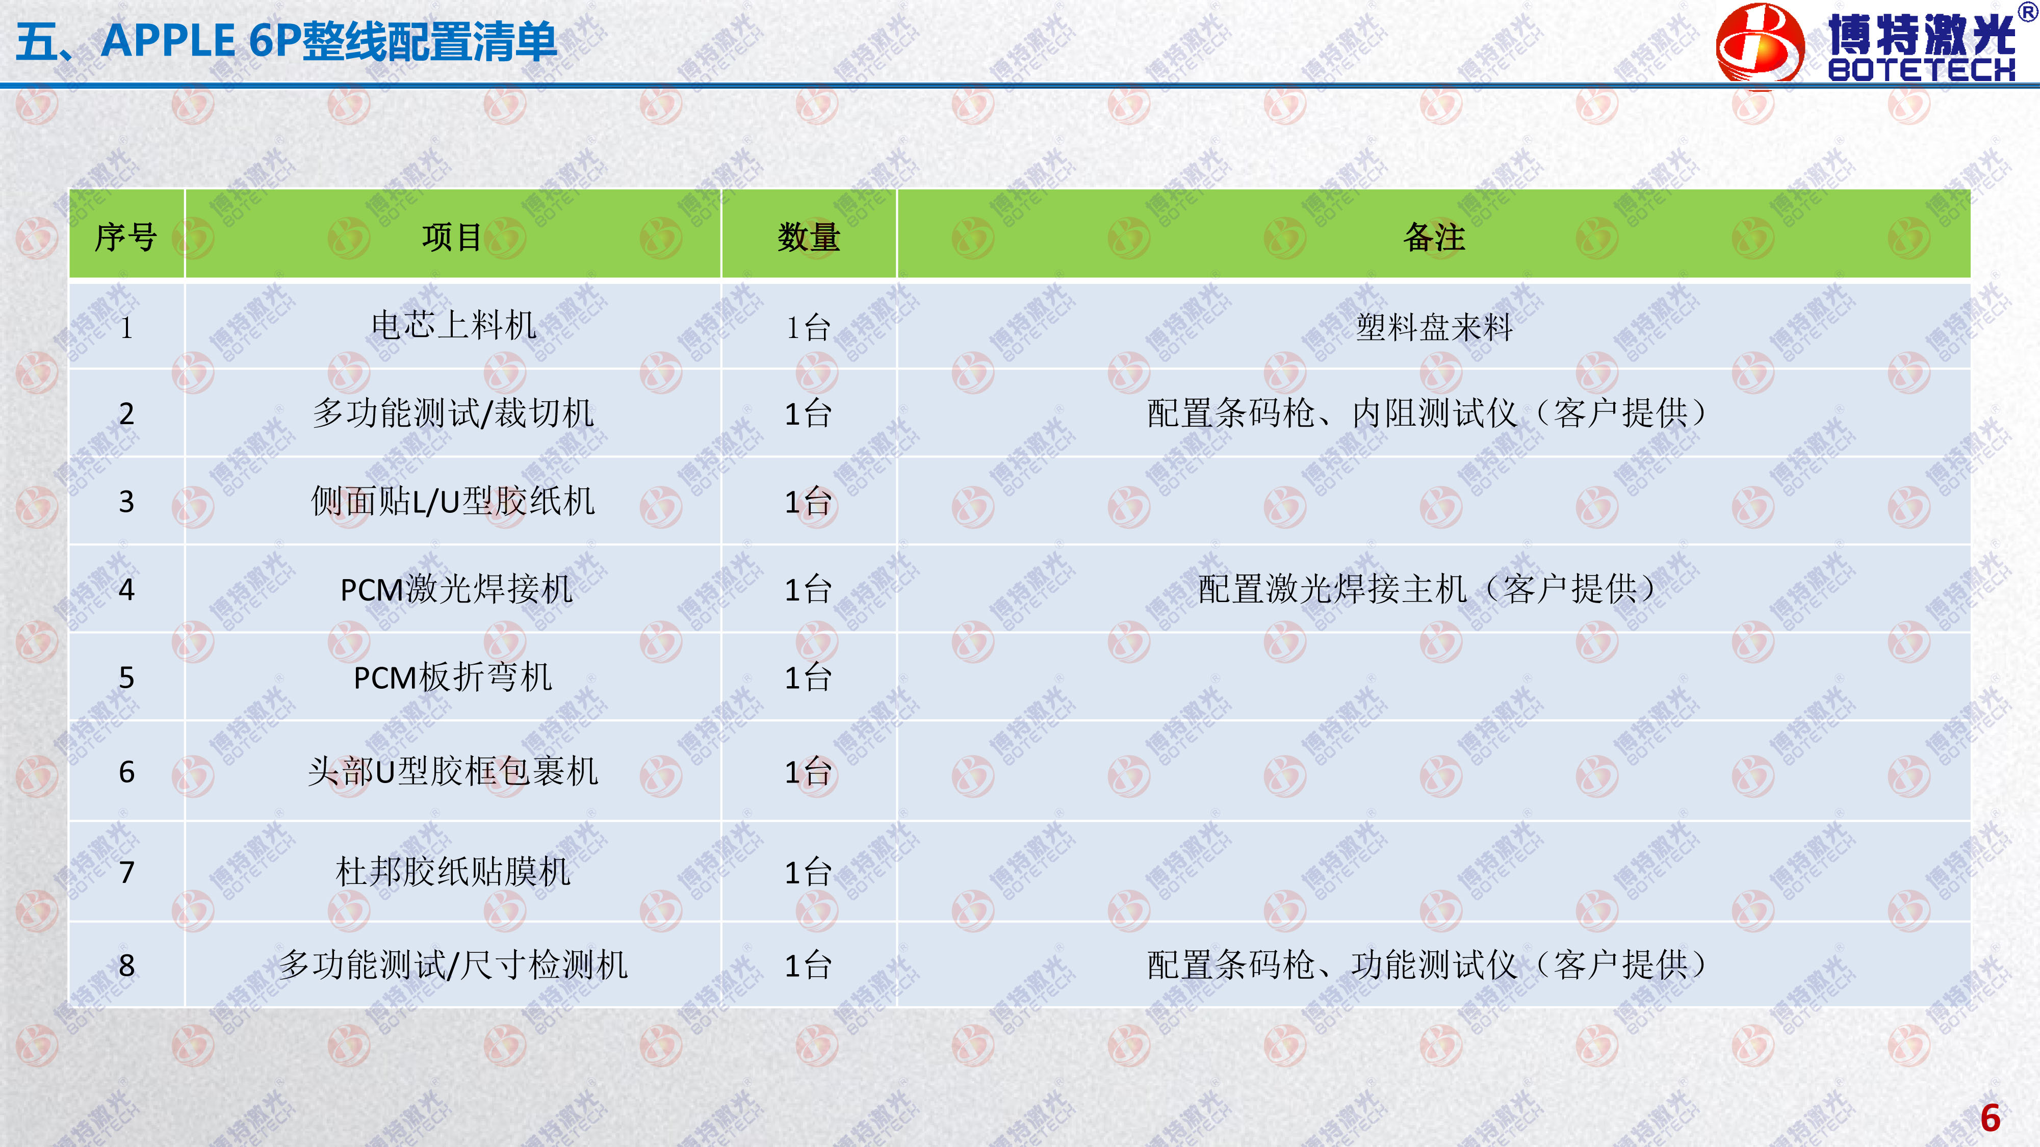The image size is (2040, 1147).
Task: Click the remark '塑料盘来料'
Action: (1433, 327)
